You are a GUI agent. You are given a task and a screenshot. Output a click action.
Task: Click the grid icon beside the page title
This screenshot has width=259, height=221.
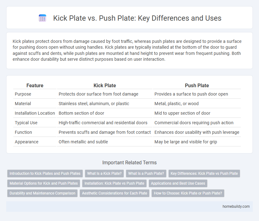click(43, 18)
